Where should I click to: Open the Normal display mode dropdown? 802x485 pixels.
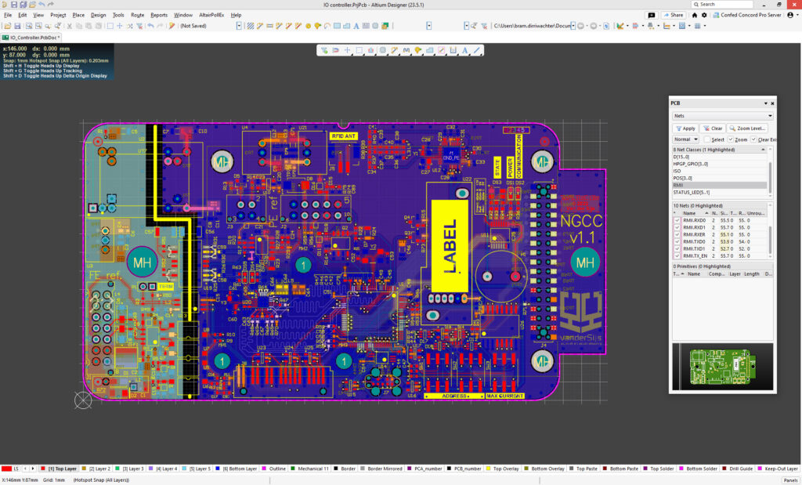(x=685, y=139)
